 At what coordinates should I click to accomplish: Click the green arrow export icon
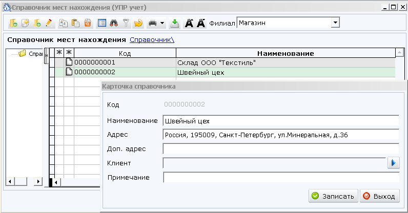point(175,24)
